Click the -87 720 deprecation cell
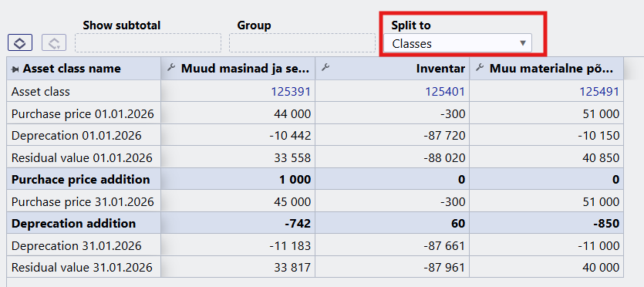This screenshot has width=644, height=287. coord(393,136)
